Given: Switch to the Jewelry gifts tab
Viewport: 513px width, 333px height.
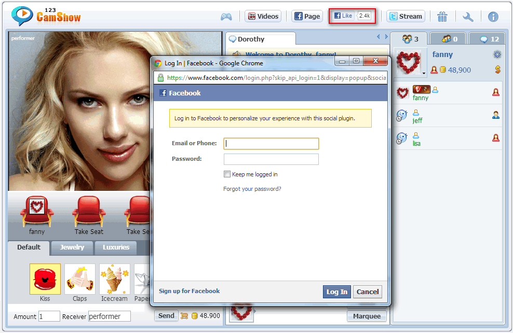Looking at the screenshot, I should (72, 247).
